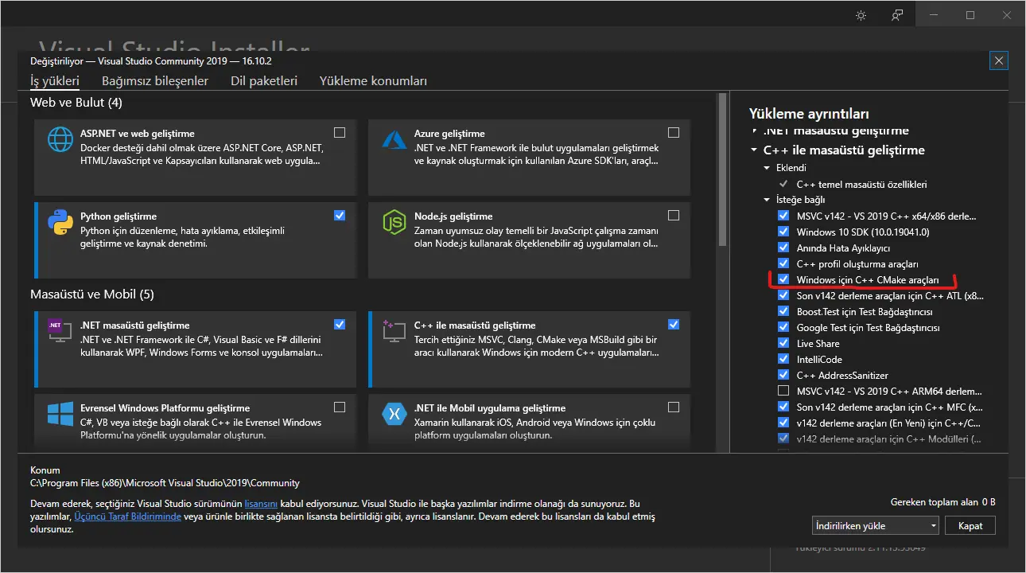Image resolution: width=1026 pixels, height=573 pixels.
Task: Check Node.js geliştirme workload
Action: click(674, 216)
